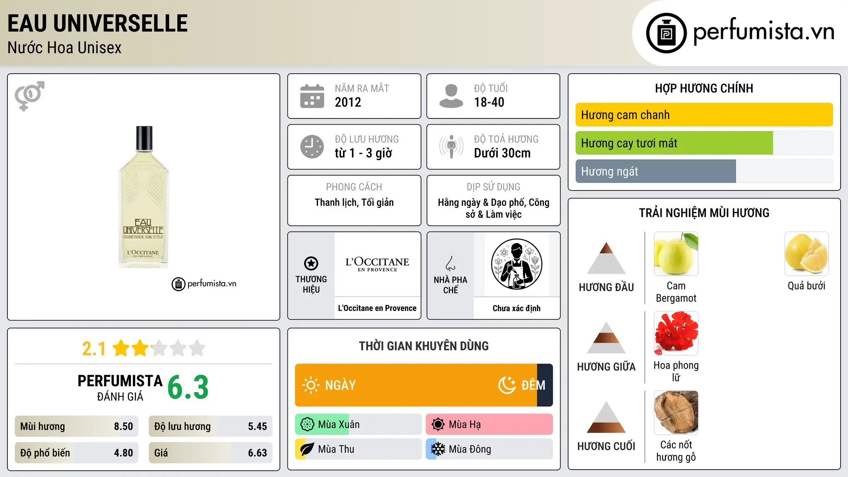Click the orange NGÀY day usage bar
The width and height of the screenshot is (848, 477).
coord(416,385)
